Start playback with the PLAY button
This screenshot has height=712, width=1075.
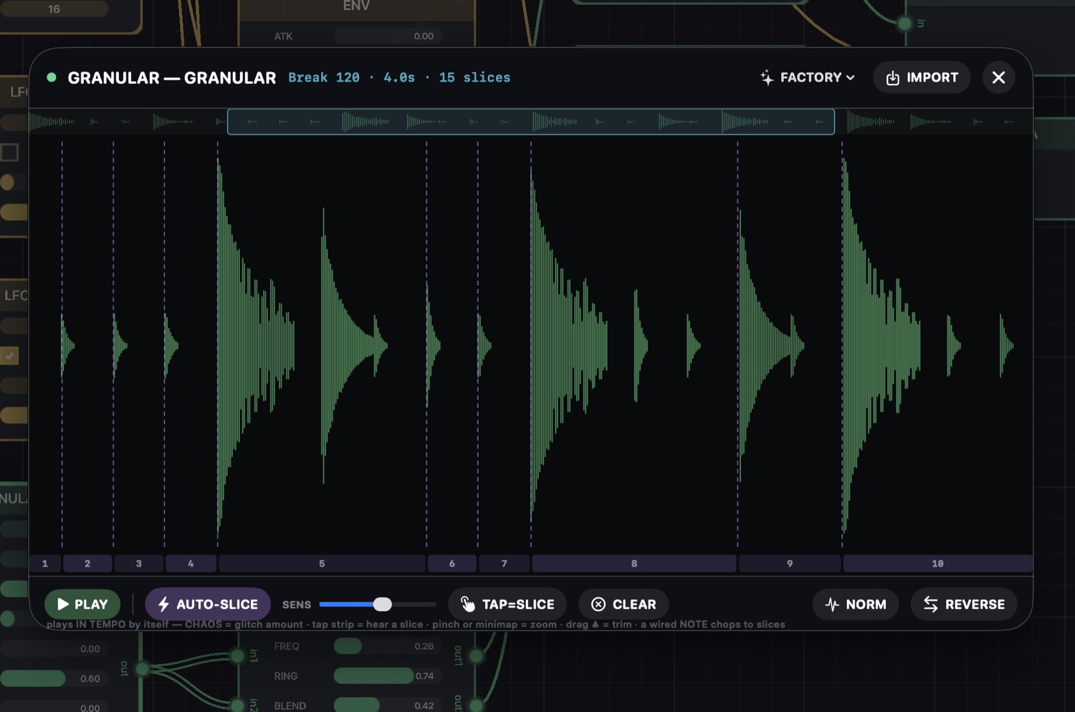click(x=82, y=604)
